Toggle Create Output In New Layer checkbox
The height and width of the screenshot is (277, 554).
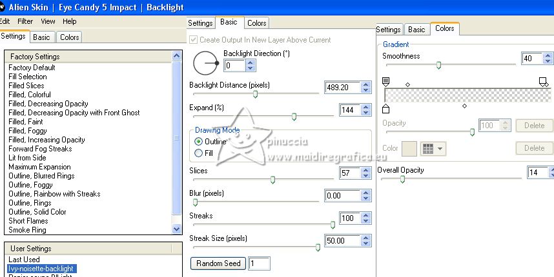coord(193,40)
